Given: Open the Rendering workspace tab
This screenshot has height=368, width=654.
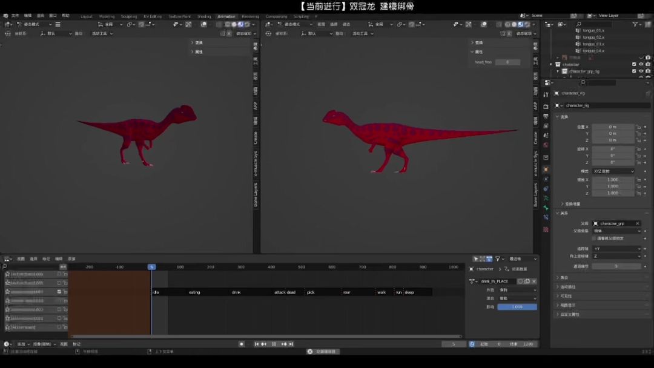Looking at the screenshot, I should point(250,16).
